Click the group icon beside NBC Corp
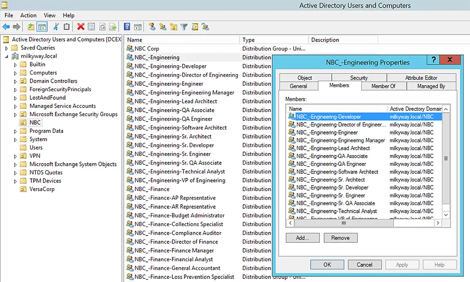Image resolution: width=470 pixels, height=282 pixels. [130, 48]
